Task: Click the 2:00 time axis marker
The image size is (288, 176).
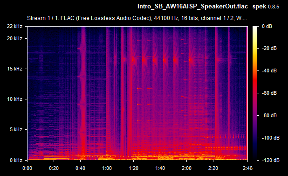Action: (x=186, y=168)
